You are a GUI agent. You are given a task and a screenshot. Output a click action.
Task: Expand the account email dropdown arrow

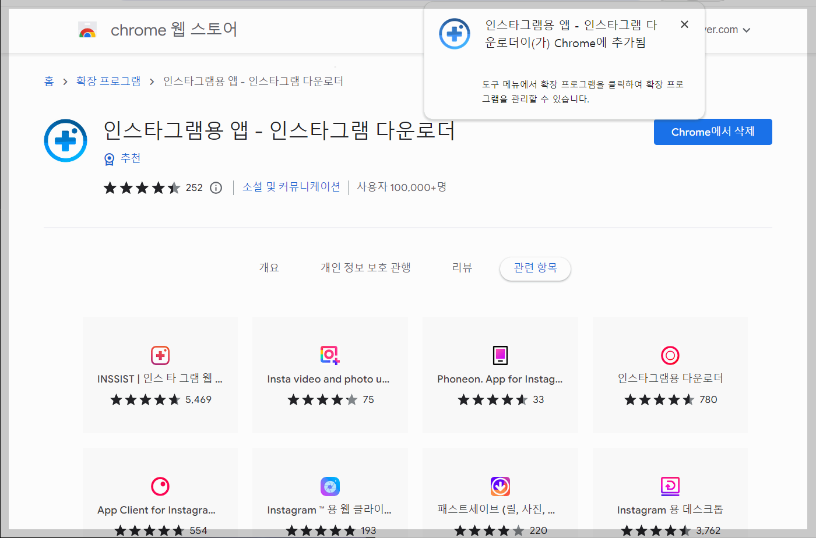click(x=747, y=30)
